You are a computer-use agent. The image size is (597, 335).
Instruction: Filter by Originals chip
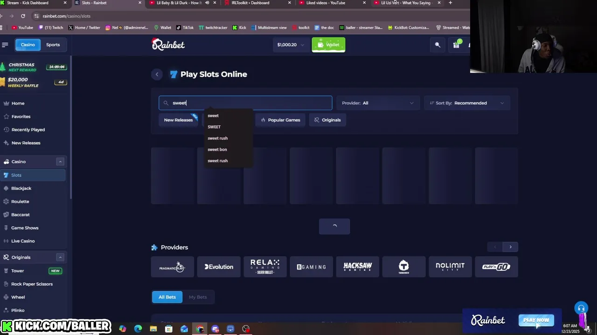coord(327,120)
